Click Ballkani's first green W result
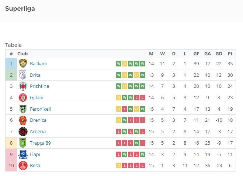The height and width of the screenshot is (176, 243). click(119, 64)
